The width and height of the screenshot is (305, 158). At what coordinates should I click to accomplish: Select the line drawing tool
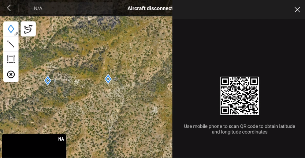(11, 44)
